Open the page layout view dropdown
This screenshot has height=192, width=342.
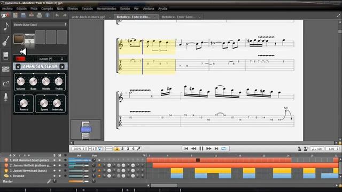pos(91,149)
